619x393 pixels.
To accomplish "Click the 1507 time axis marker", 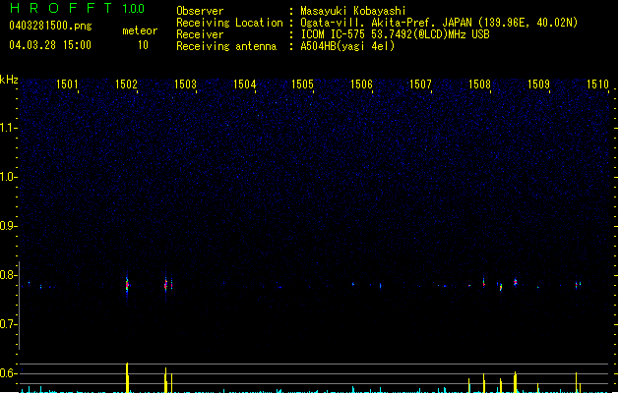I will click(420, 84).
